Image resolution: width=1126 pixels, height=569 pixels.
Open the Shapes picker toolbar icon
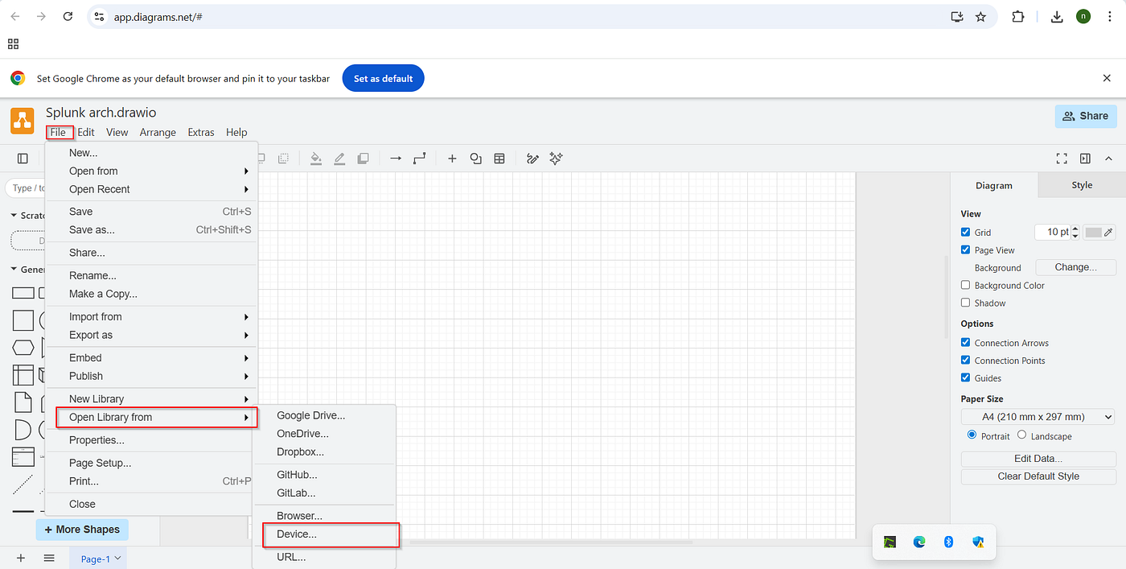pyautogui.click(x=475, y=159)
